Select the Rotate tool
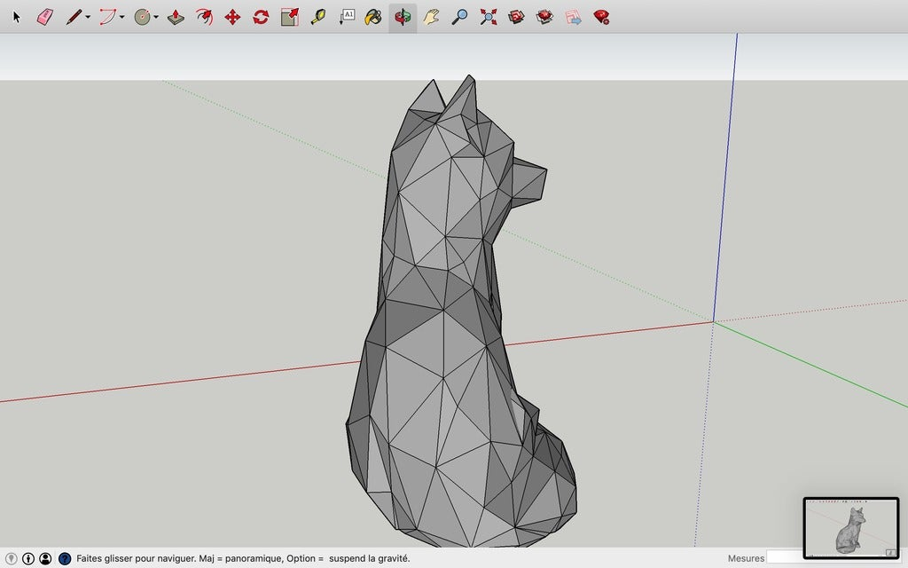This screenshot has width=908, height=568. 260,16
